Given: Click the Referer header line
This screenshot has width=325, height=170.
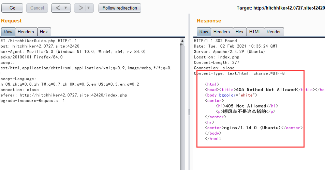Looking at the screenshot, I should click(63, 95).
